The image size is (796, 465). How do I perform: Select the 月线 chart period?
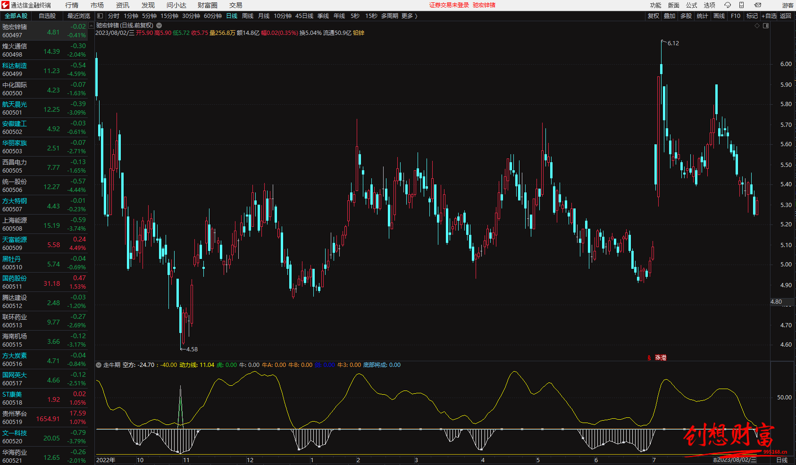click(x=264, y=16)
